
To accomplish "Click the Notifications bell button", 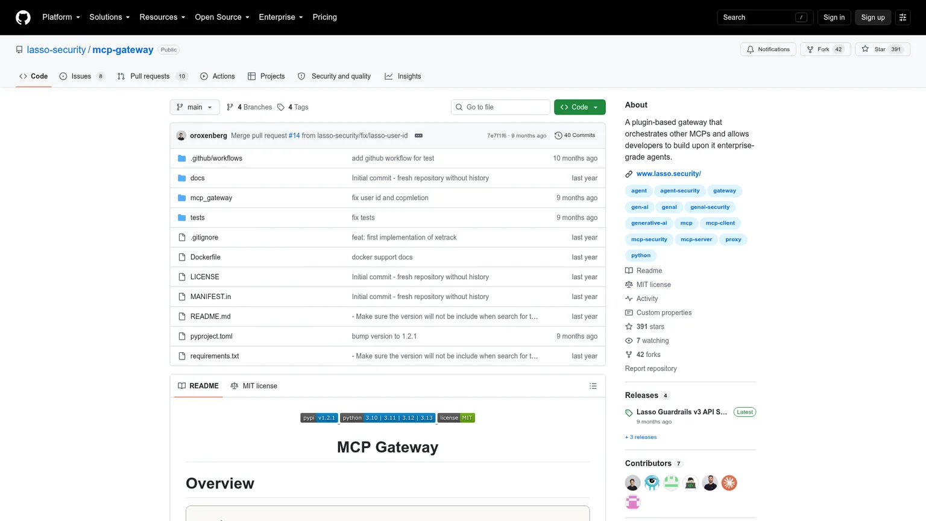I will click(768, 49).
